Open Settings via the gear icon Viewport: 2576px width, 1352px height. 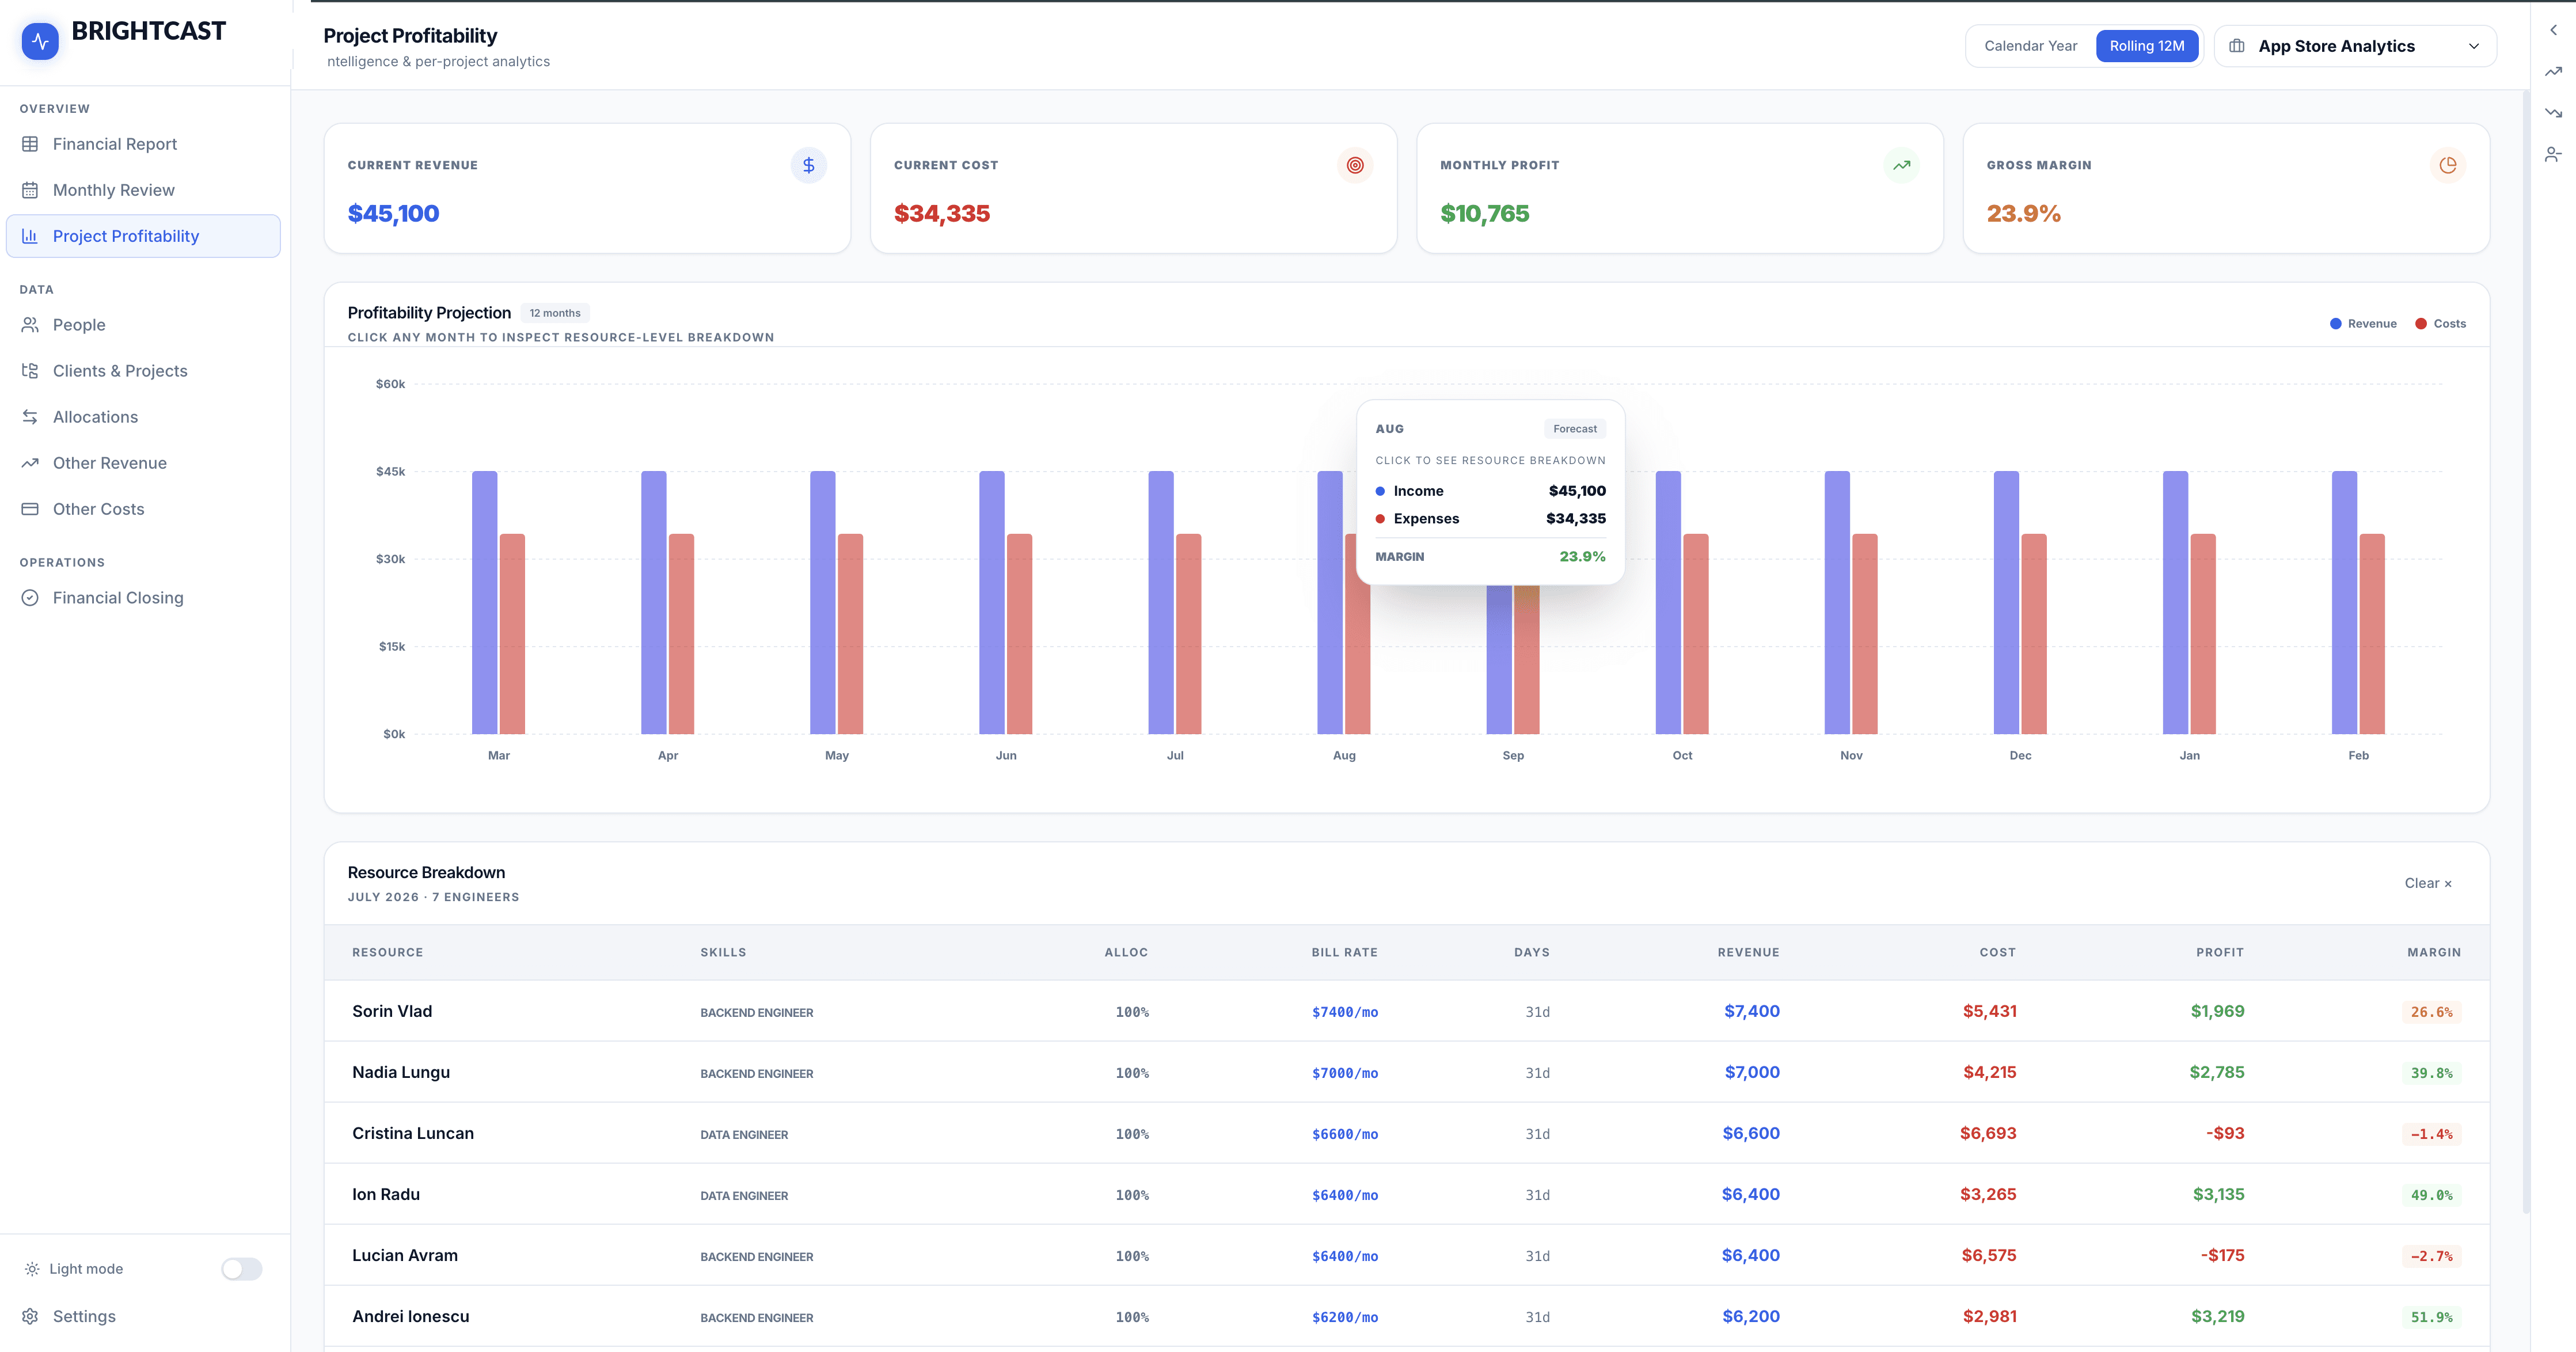click(x=31, y=1316)
